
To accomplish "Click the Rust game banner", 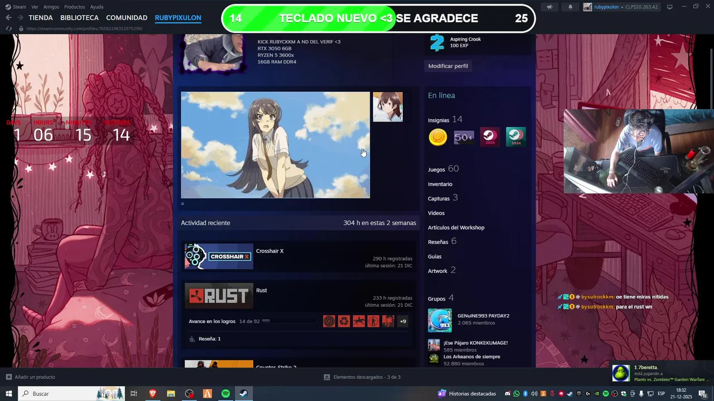I will tap(219, 296).
